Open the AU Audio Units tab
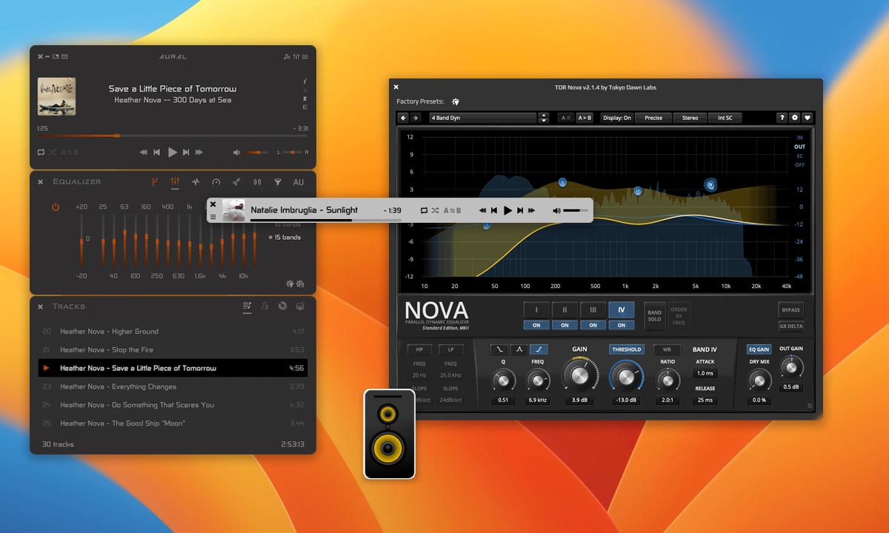889x533 pixels. (x=299, y=181)
